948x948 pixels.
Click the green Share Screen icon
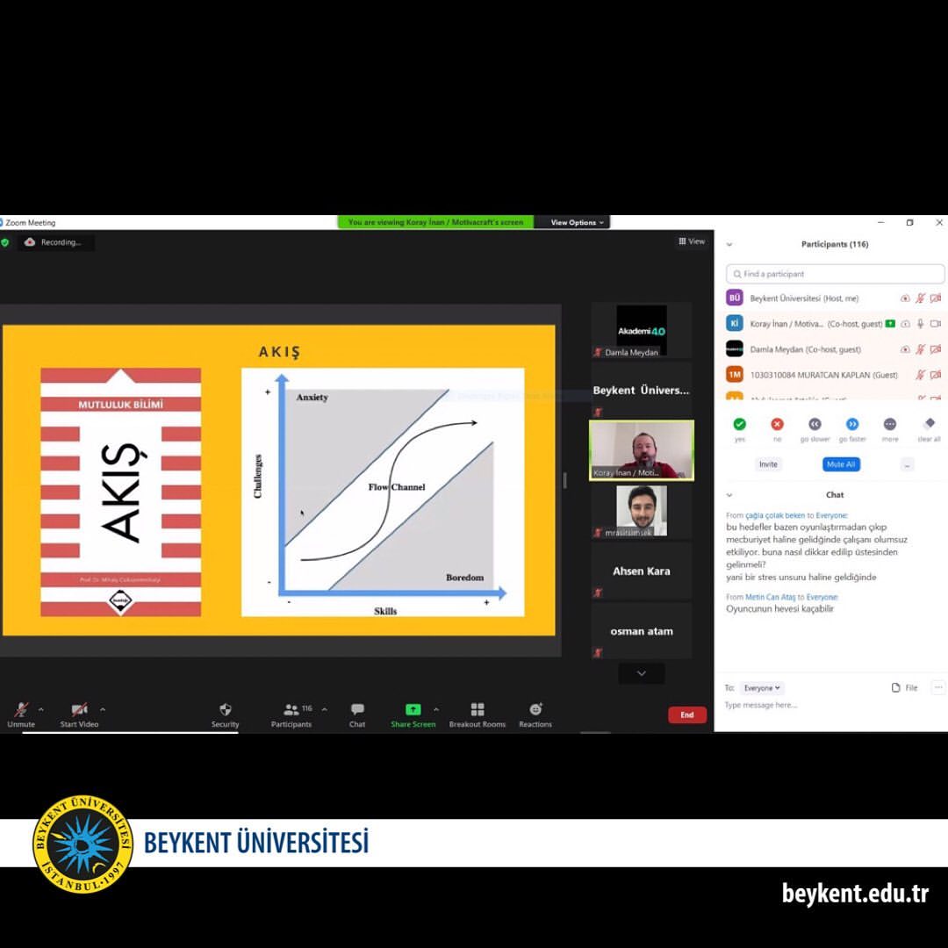(413, 709)
